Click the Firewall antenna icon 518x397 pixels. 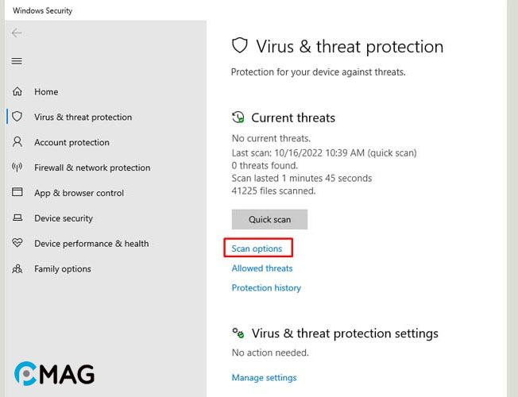coord(17,167)
